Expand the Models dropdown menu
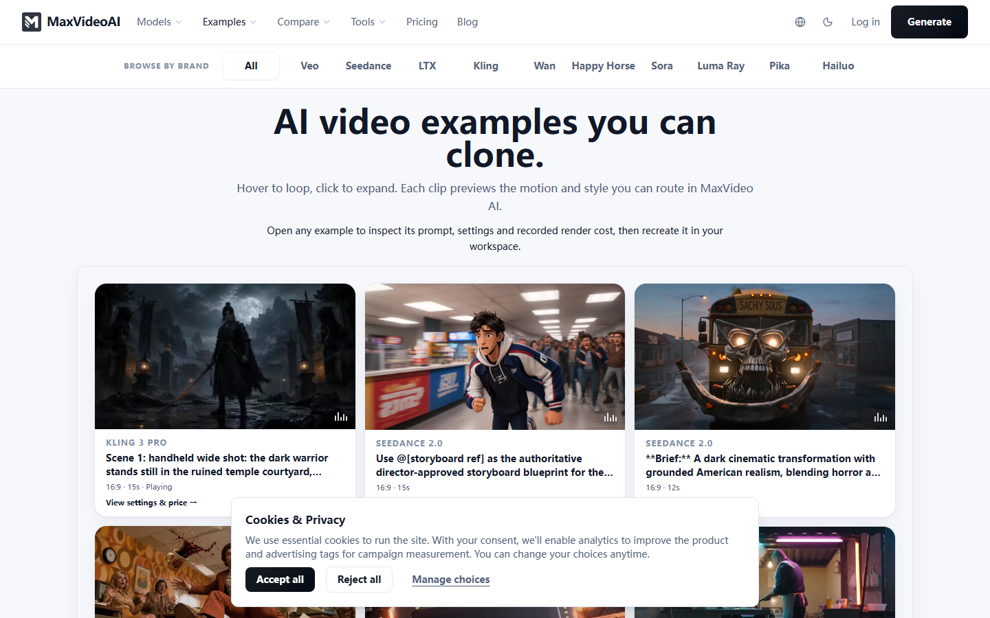 click(159, 22)
